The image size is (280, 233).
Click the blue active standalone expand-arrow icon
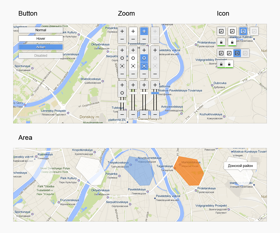(x=243, y=31)
